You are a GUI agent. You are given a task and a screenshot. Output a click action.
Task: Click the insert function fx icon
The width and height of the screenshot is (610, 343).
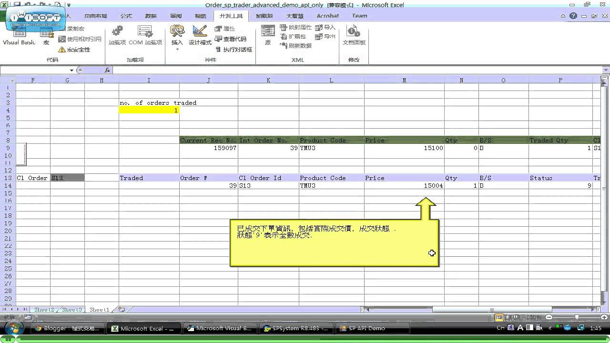(x=107, y=70)
